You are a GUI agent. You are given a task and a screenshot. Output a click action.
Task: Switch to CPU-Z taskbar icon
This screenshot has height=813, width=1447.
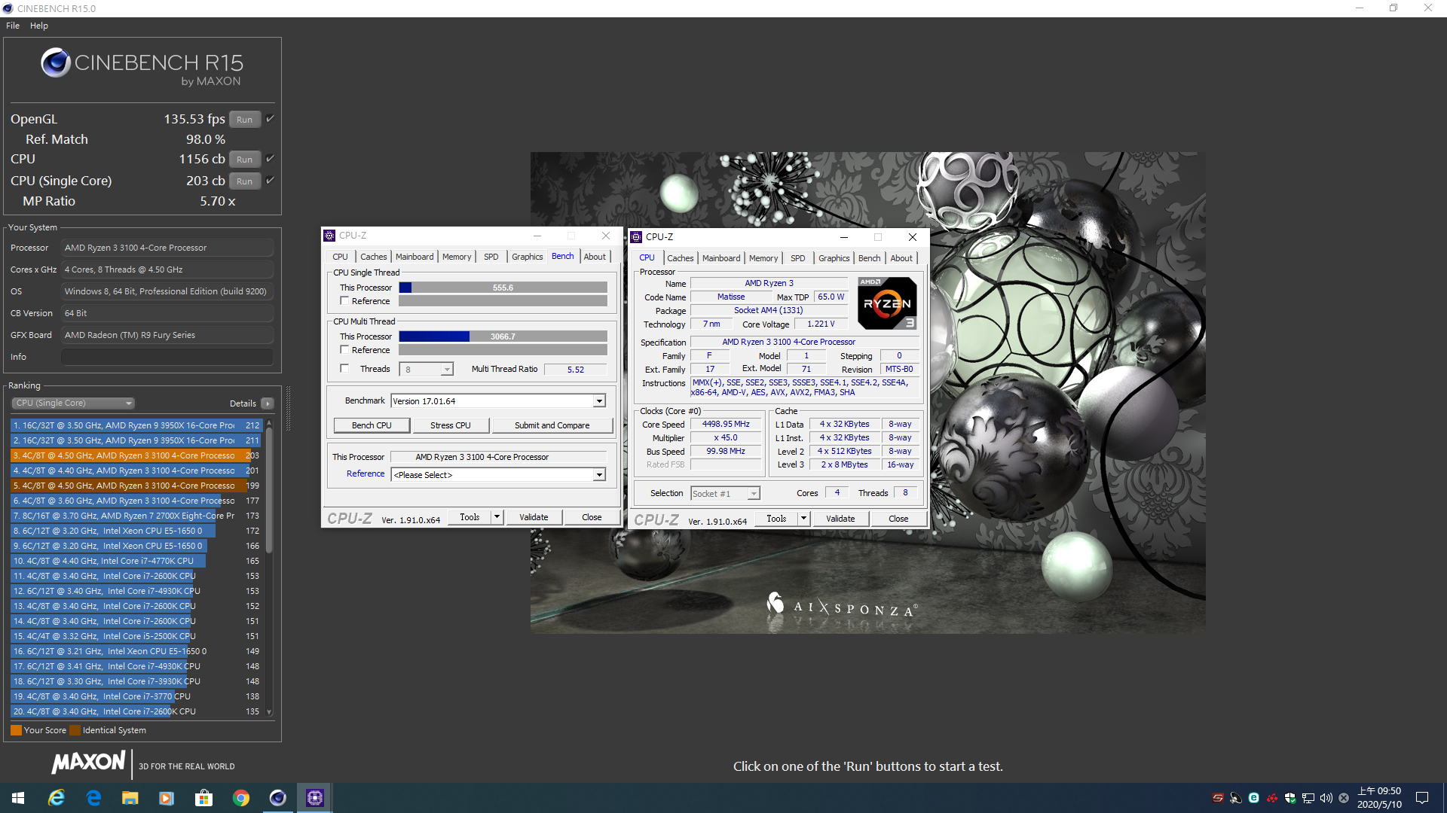(x=315, y=798)
